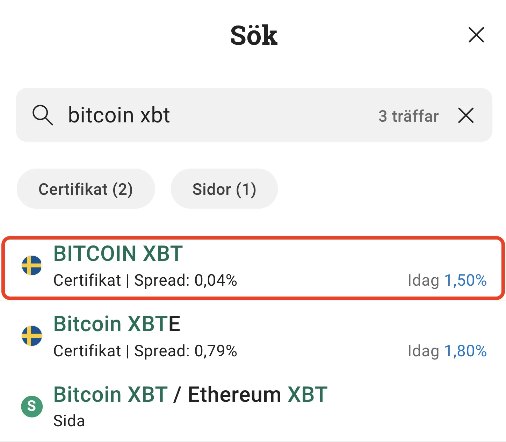Click Swedish flag beside Bitcoin XBTE
This screenshot has height=442, width=506.
click(32, 336)
